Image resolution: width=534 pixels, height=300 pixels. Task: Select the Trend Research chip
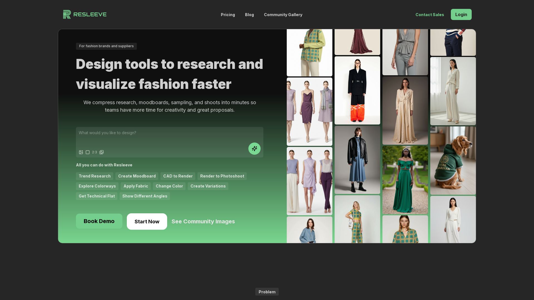[95, 176]
